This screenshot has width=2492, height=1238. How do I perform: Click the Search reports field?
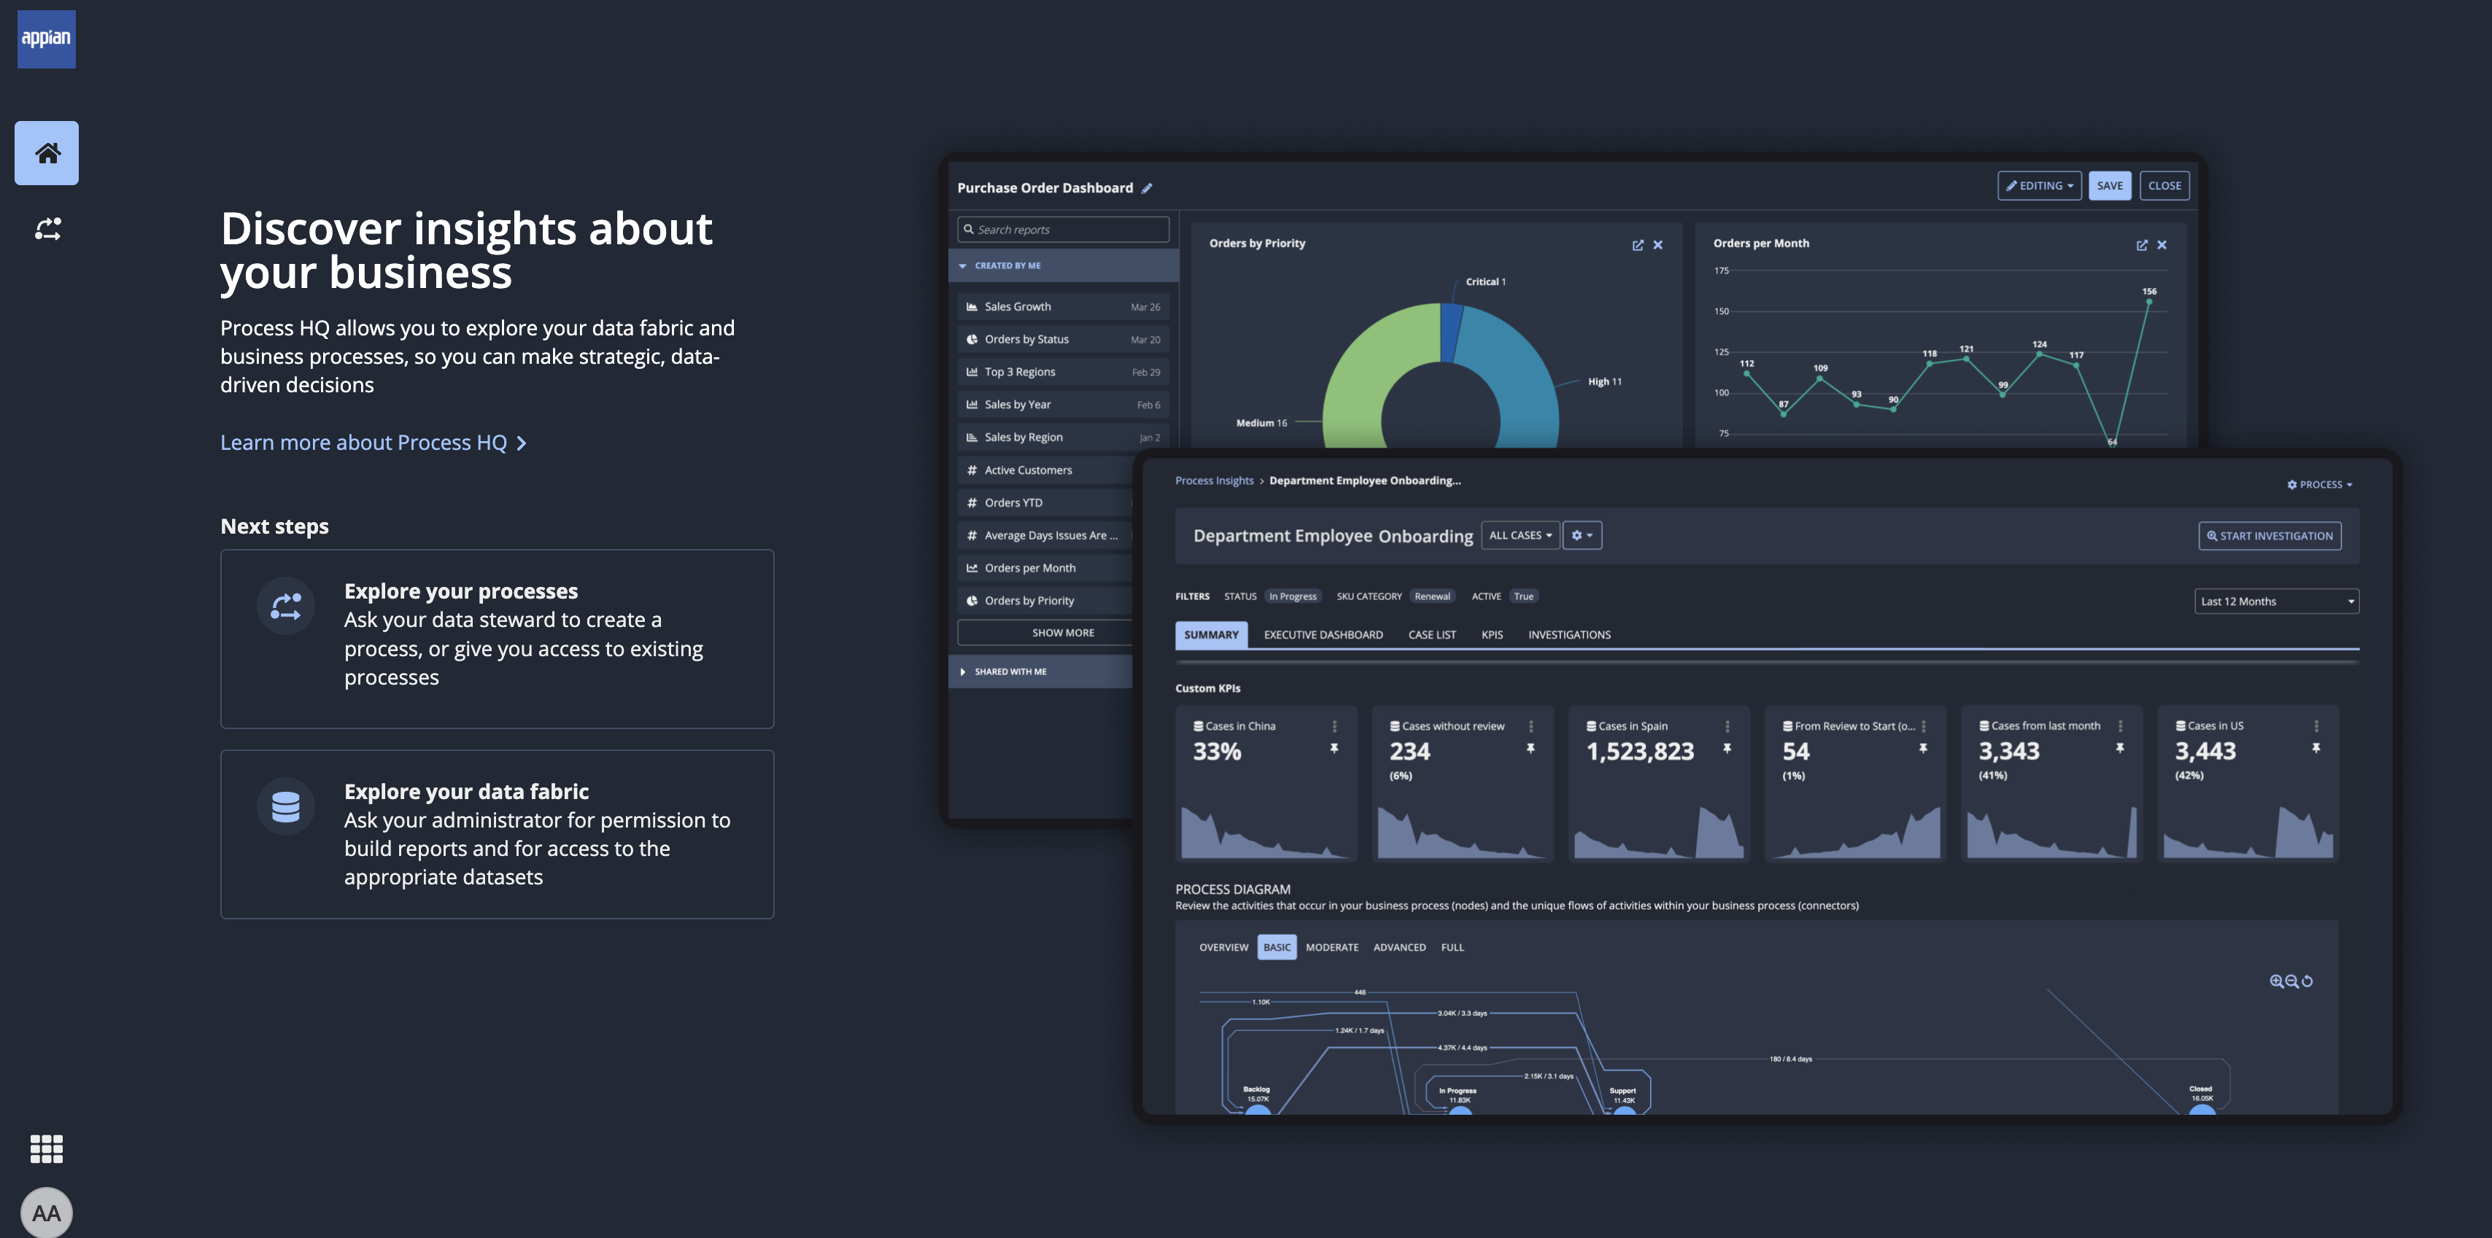1063,229
